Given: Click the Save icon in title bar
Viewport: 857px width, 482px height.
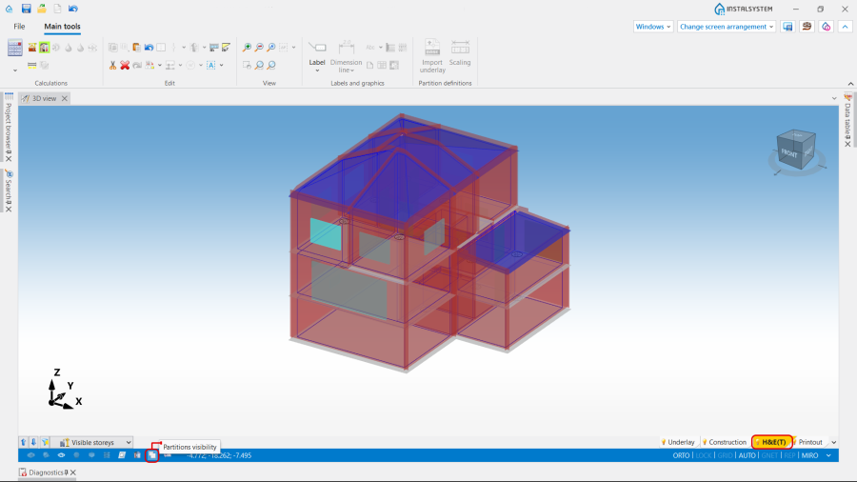Looking at the screenshot, I should [27, 9].
